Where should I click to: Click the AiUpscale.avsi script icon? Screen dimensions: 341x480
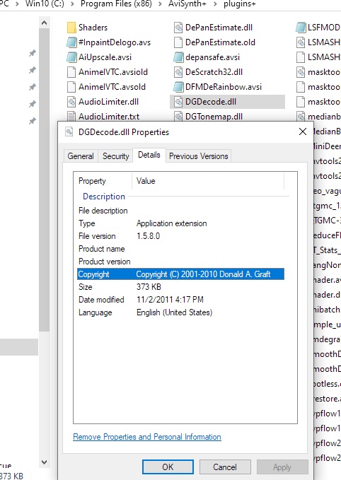(x=71, y=57)
